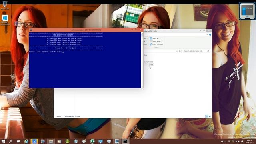The image size is (256, 144).
Task: Open the paint palette taskbar icon
Action: point(84,141)
